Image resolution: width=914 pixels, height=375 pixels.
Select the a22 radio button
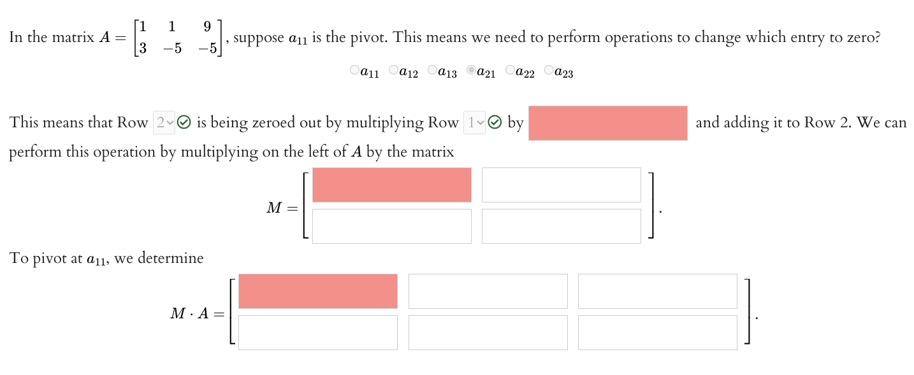coord(510,69)
